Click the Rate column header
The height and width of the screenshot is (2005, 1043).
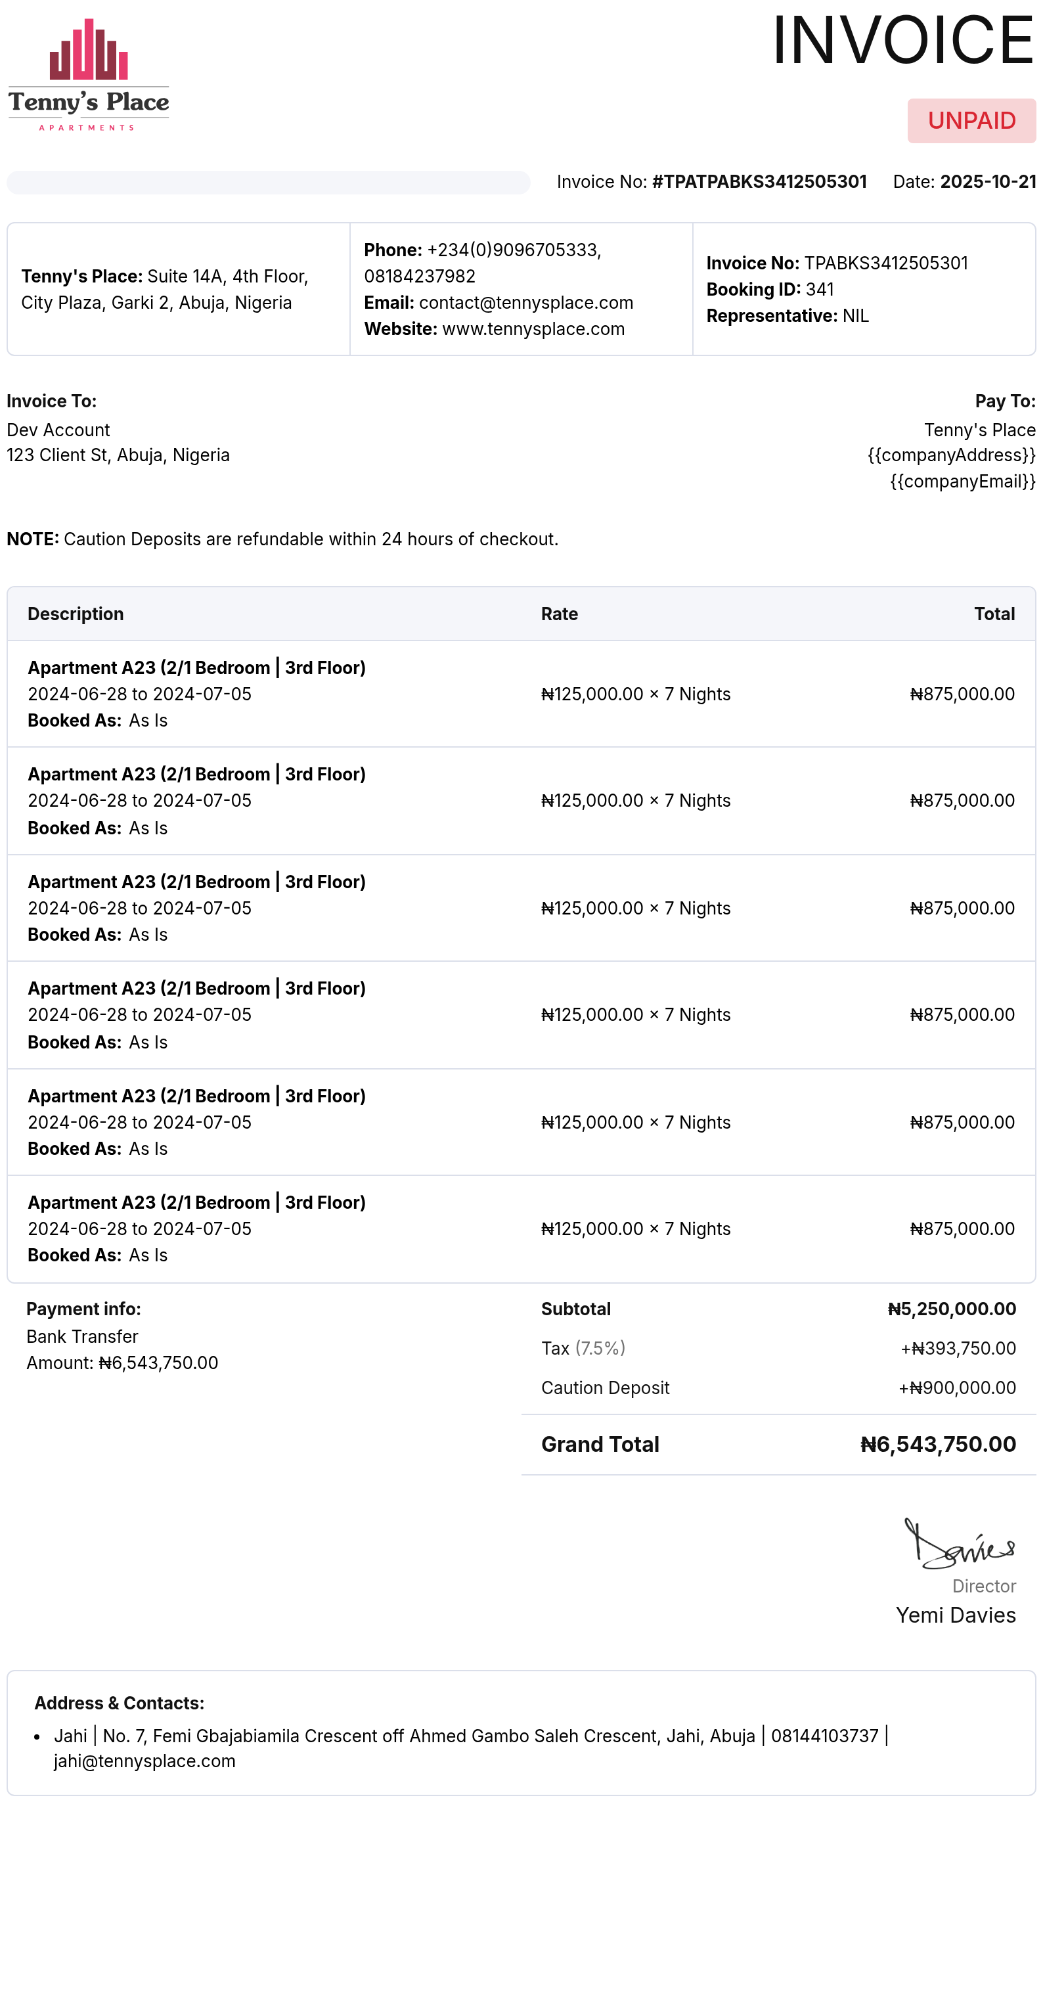click(x=559, y=614)
